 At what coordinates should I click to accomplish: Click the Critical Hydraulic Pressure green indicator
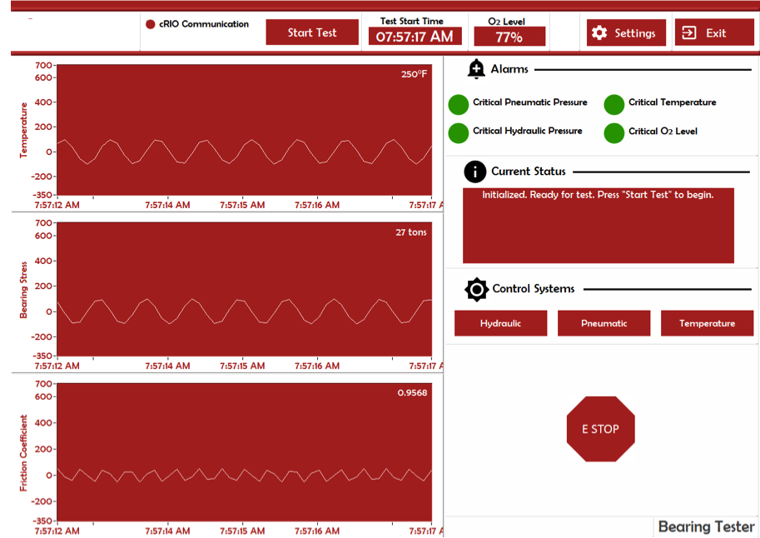click(x=459, y=132)
